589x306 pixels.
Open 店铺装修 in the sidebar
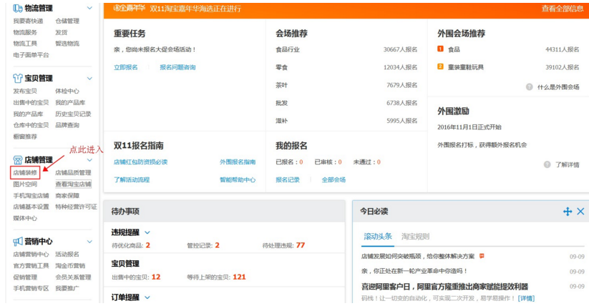[x=25, y=173]
